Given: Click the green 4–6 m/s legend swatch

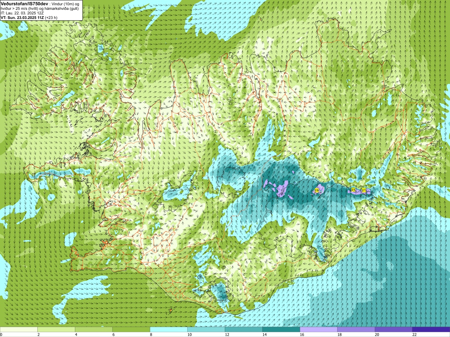Looking at the screenshot, I should (94, 330).
